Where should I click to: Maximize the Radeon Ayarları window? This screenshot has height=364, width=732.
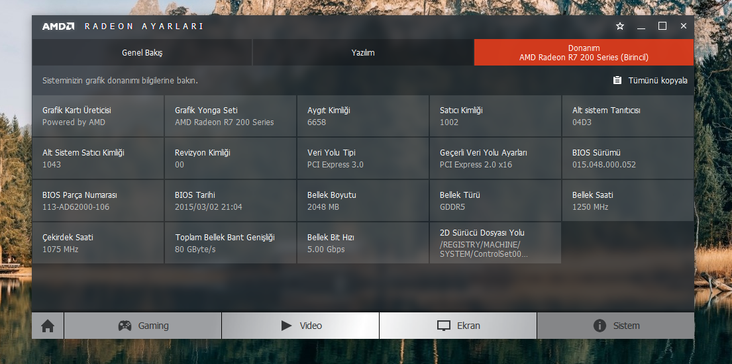click(x=662, y=26)
